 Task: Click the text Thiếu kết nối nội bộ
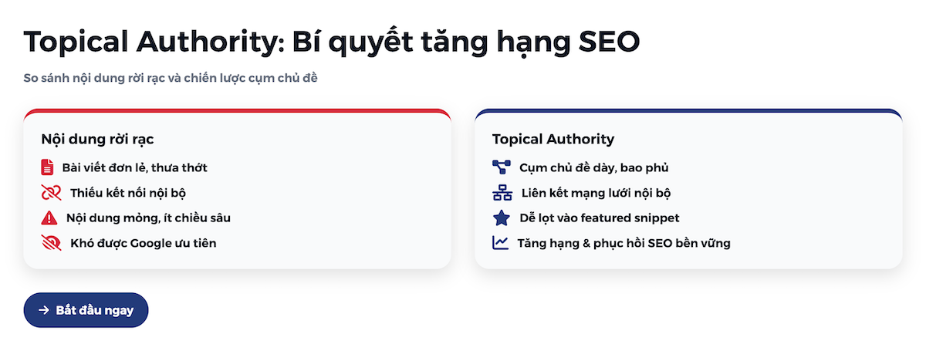128,193
